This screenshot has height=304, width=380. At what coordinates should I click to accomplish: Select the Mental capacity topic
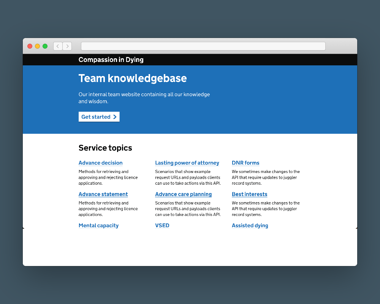[98, 225]
